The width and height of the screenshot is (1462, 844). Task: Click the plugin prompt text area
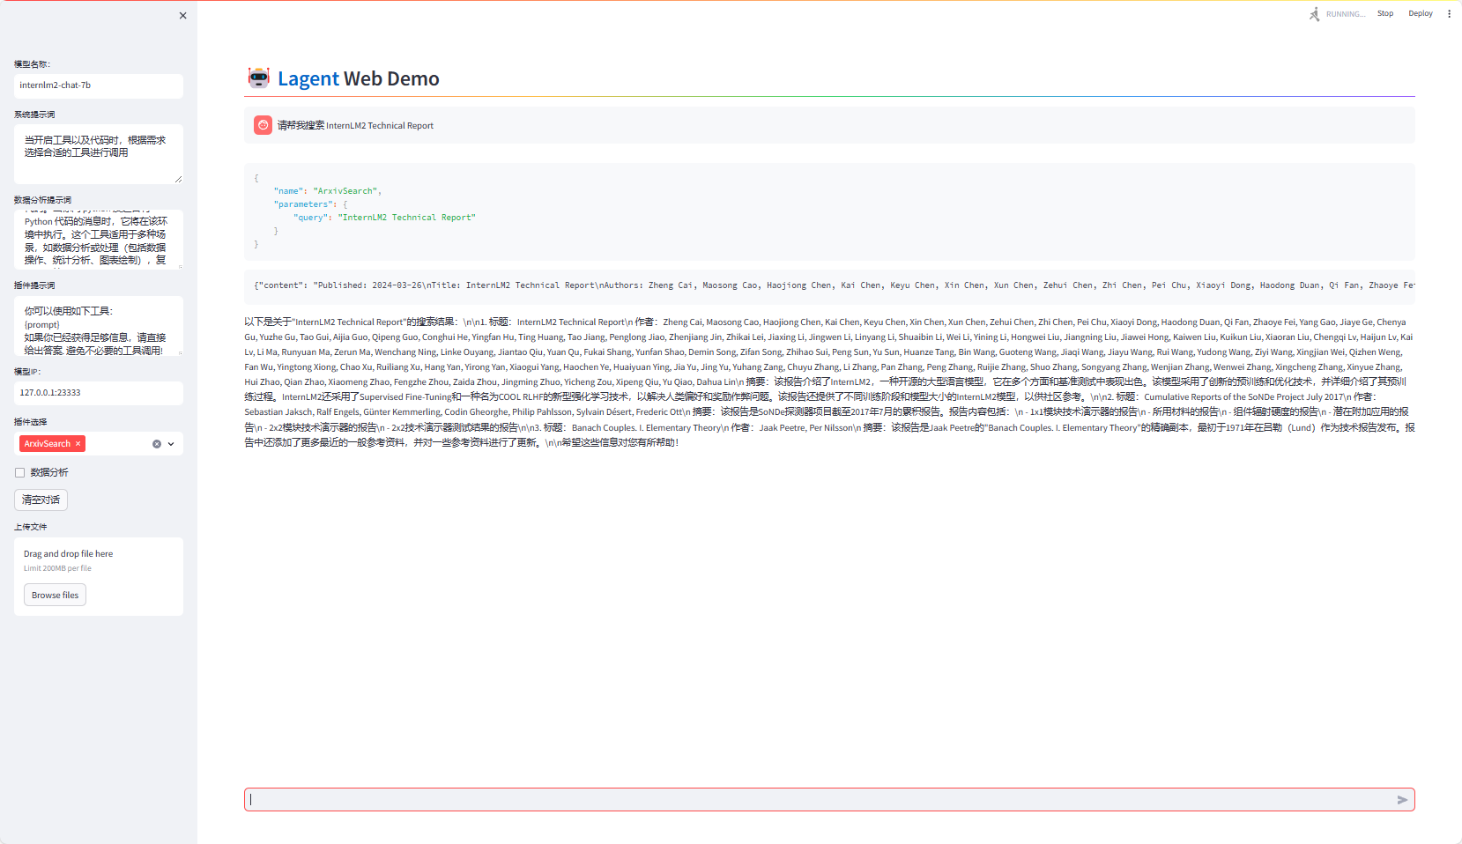[99, 326]
